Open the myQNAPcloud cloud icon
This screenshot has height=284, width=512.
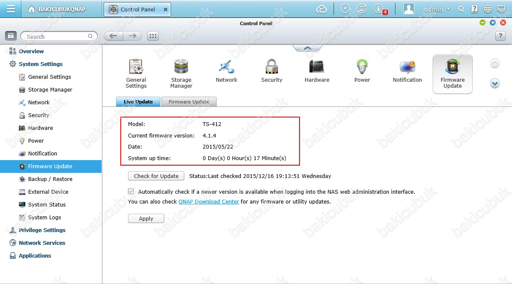(x=321, y=9)
